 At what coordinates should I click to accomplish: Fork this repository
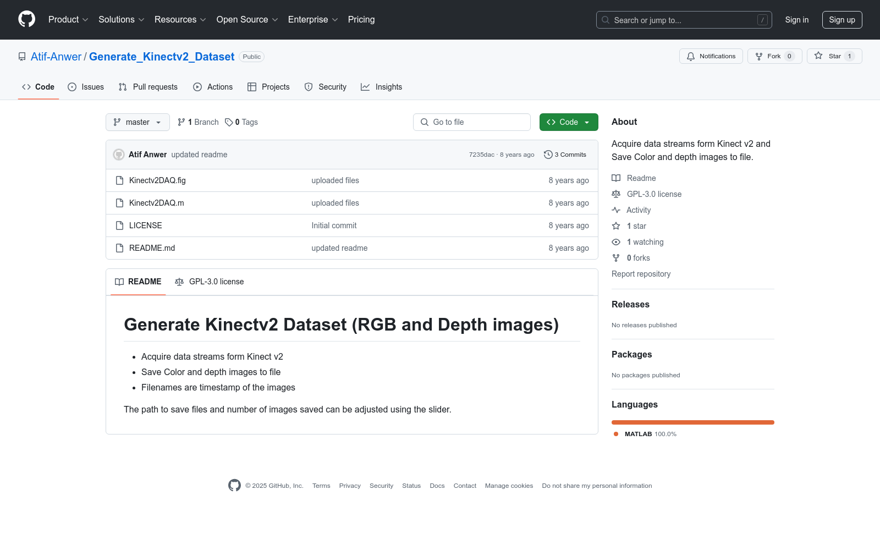tap(775, 56)
